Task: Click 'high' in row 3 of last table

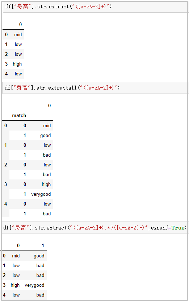Action: tap(15, 285)
